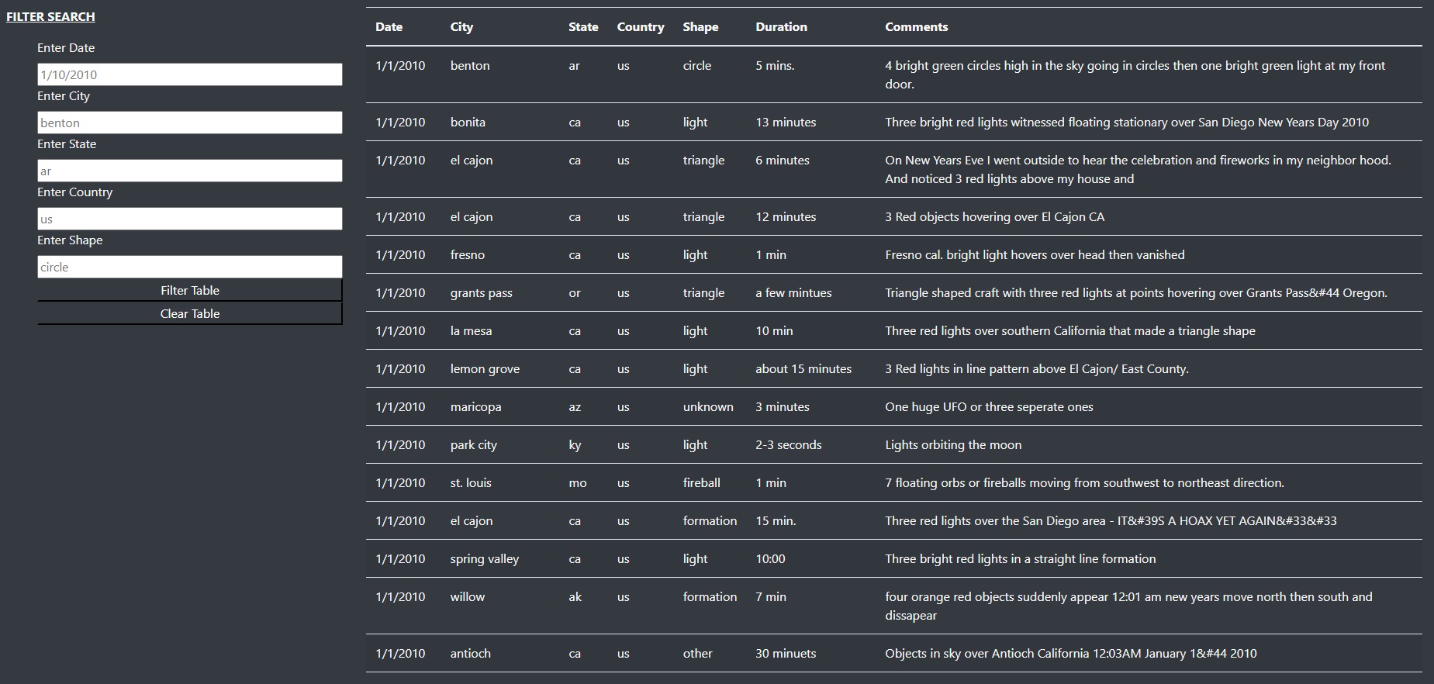
Task: Click the Country column header
Action: tap(641, 27)
